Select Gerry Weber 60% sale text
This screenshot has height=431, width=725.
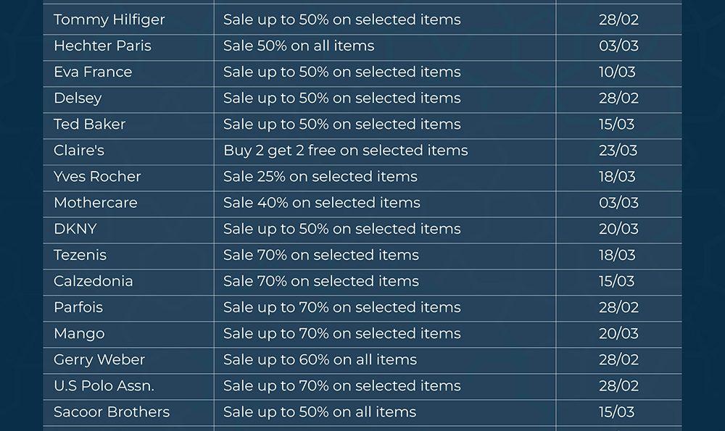click(320, 359)
